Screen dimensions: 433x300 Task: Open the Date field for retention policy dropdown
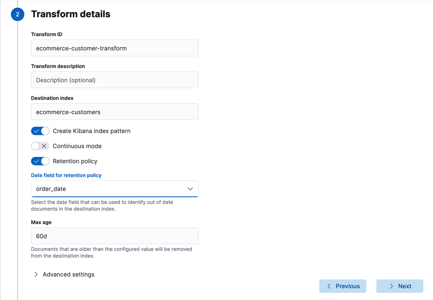114,189
